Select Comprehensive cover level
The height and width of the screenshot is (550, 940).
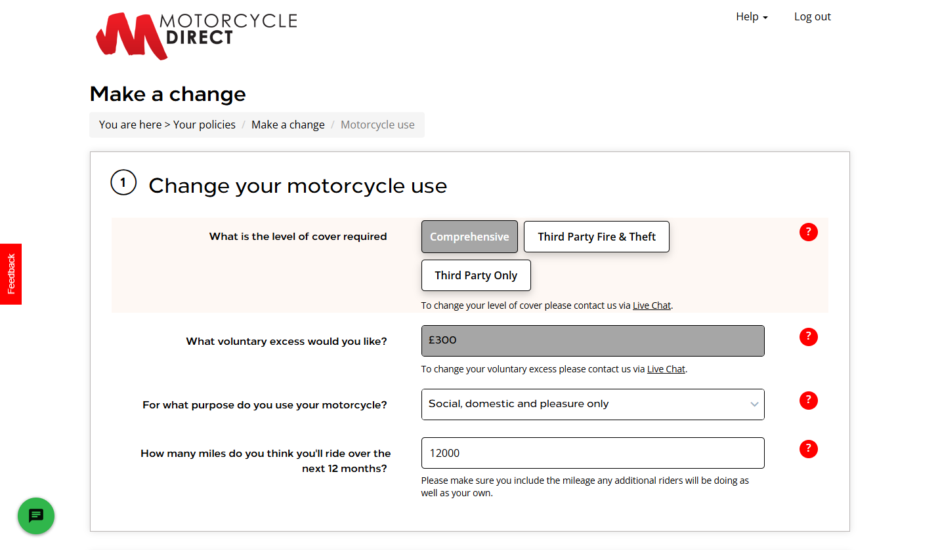coord(469,237)
